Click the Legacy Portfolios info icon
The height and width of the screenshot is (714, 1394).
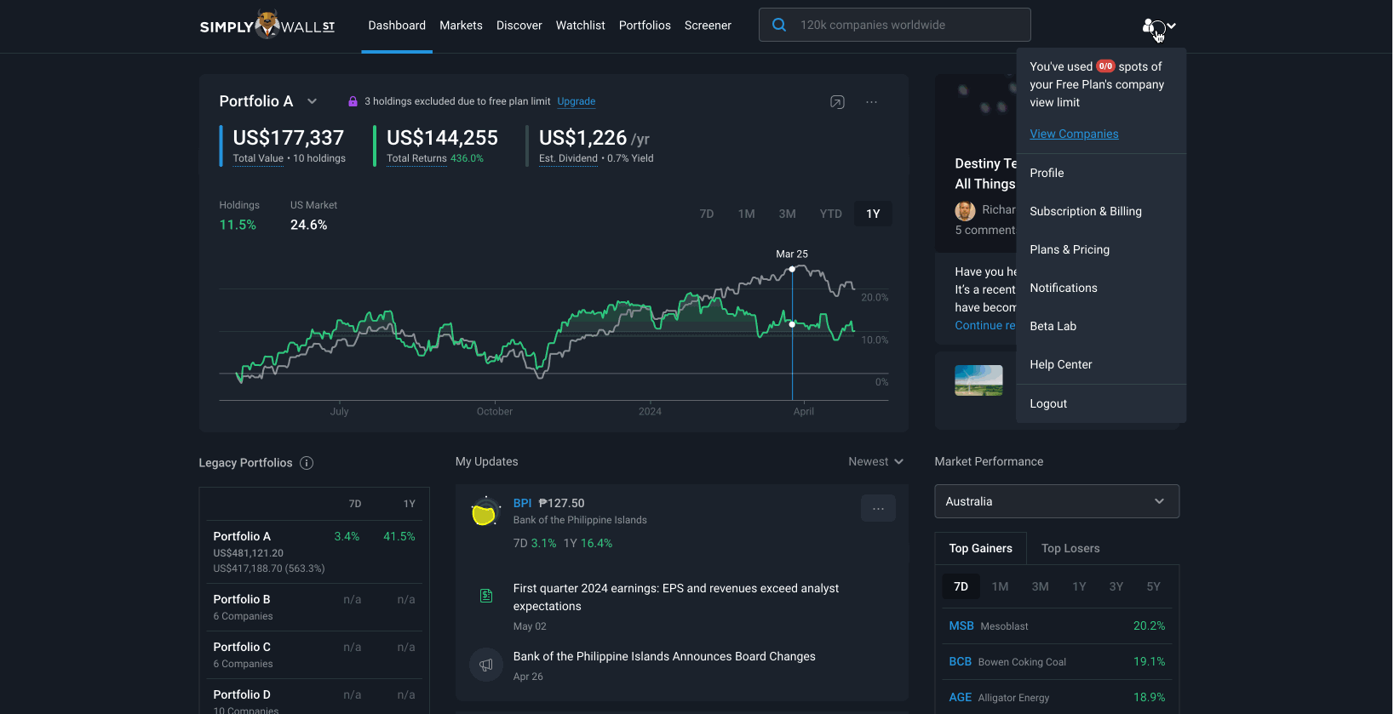pyautogui.click(x=307, y=463)
